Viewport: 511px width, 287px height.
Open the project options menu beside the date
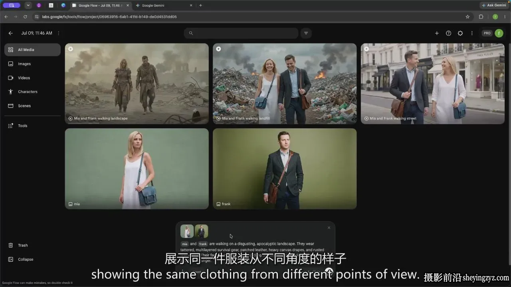59,33
